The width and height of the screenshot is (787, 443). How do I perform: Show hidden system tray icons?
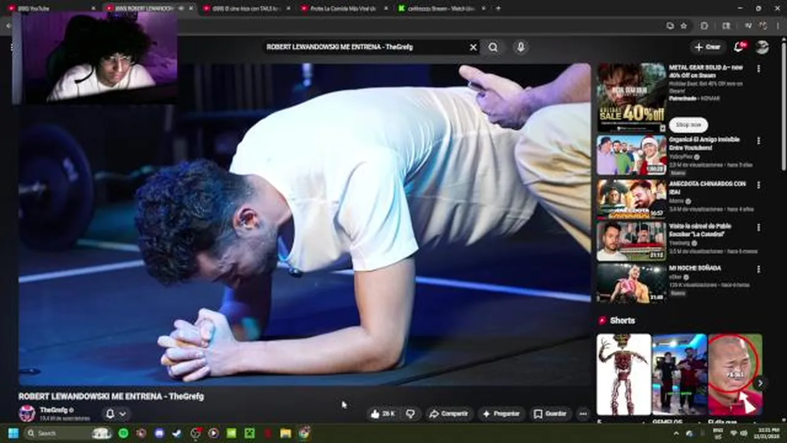676,433
